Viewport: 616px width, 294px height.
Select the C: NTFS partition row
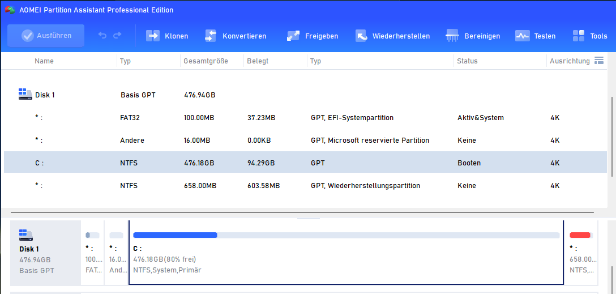coord(306,163)
